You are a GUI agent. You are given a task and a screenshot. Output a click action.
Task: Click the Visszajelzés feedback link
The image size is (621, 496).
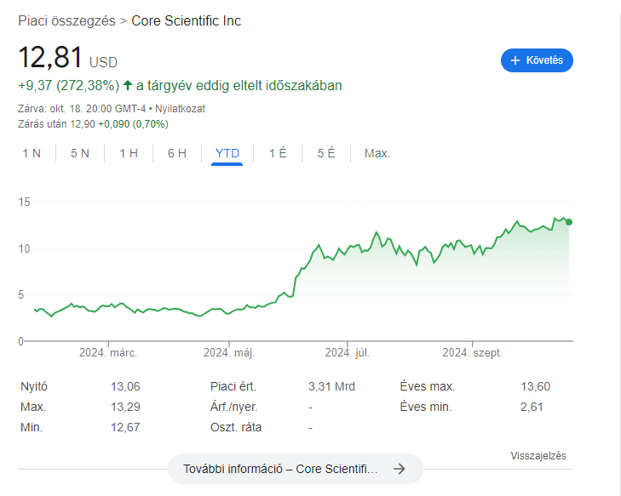[x=538, y=456]
